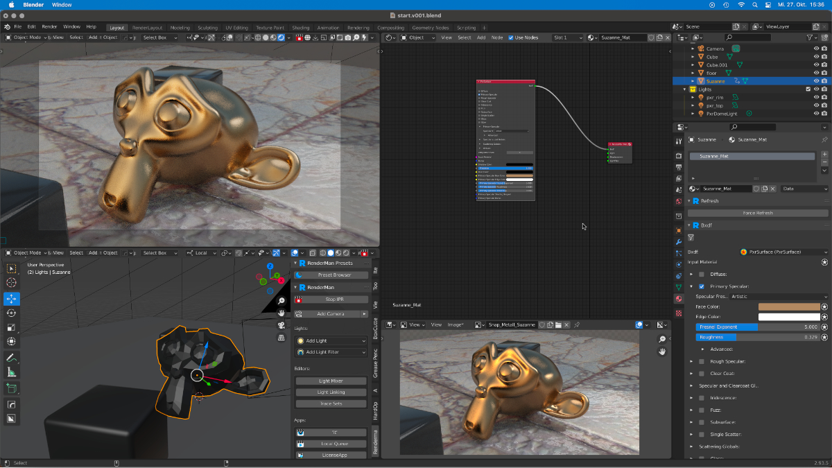
Task: Uncheck the Lights collection checkbox
Action: click(x=808, y=89)
